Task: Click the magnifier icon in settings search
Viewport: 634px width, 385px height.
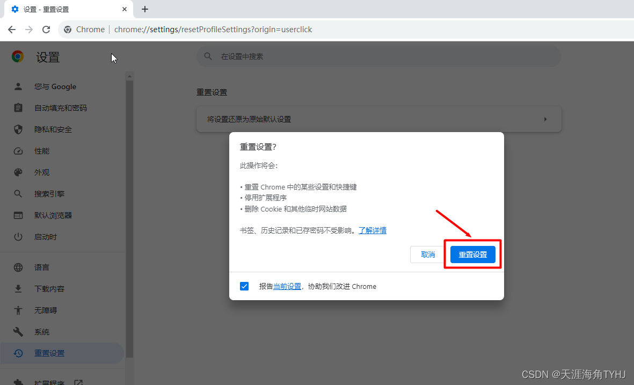Action: (x=208, y=56)
